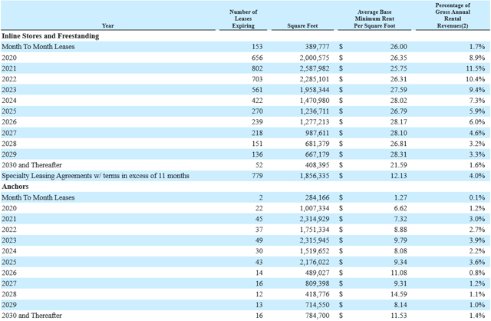Image resolution: width=491 pixels, height=321 pixels.
Task: Click 'Average Base Minimum Rent Per Square Foot' header
Action: pos(374,18)
